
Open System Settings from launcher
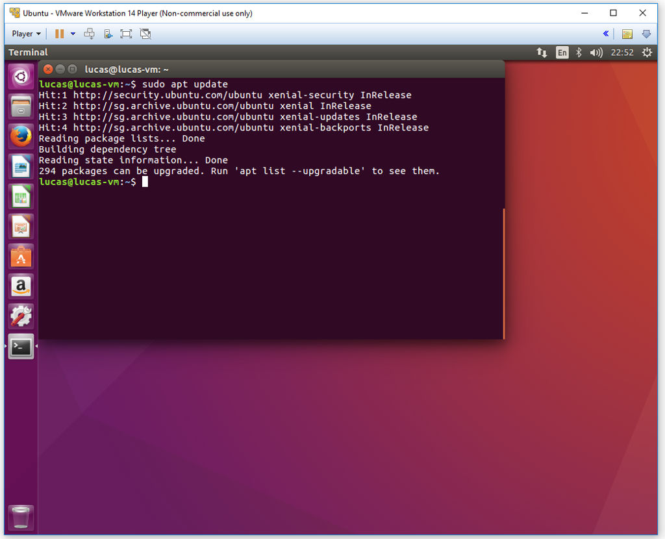(x=21, y=316)
